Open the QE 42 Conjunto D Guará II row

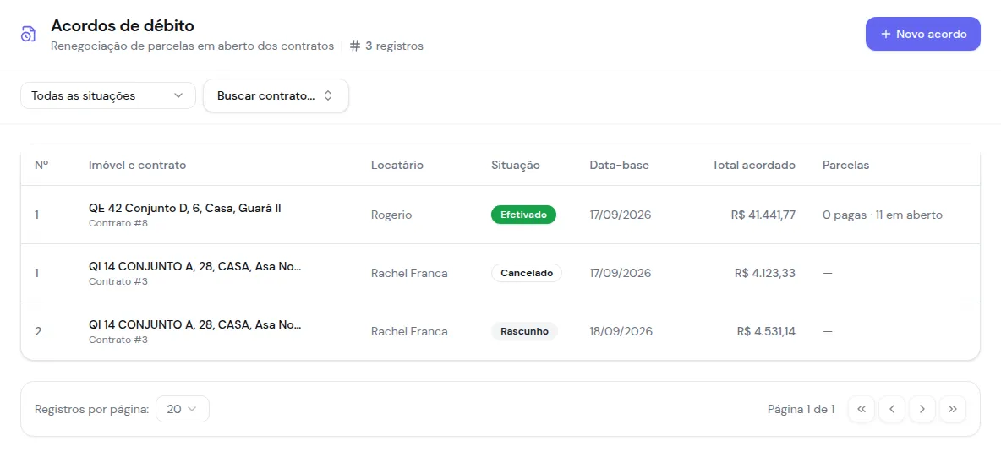(500, 215)
